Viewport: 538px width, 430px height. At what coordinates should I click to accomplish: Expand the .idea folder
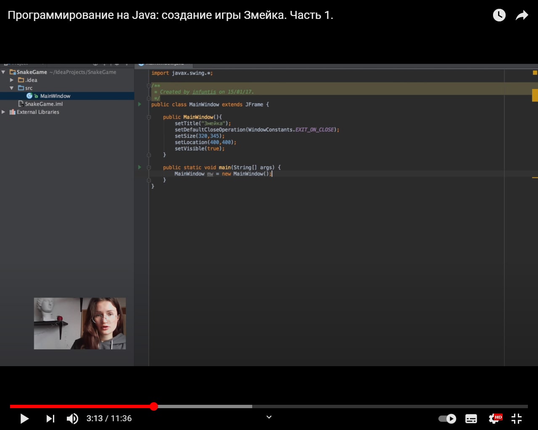[x=12, y=80]
